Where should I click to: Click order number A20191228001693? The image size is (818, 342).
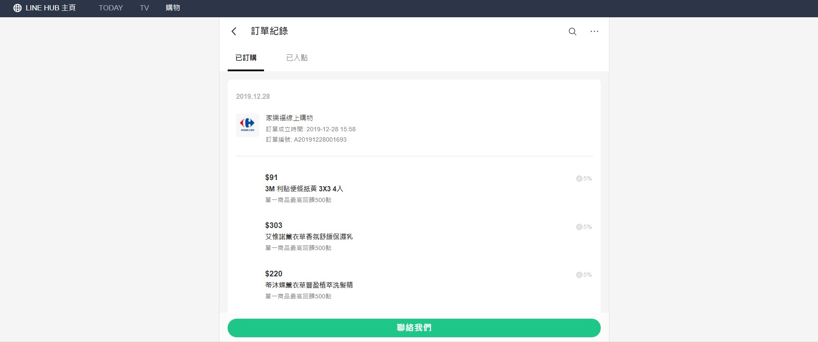(320, 139)
